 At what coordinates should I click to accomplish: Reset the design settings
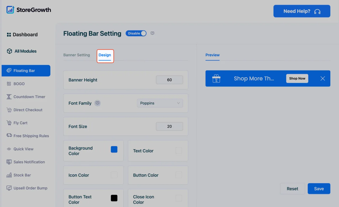tap(292, 189)
